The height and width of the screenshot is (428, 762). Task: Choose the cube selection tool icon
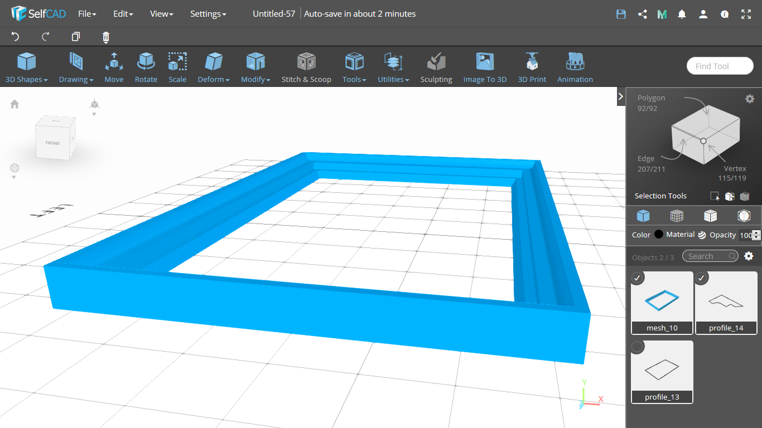coord(729,196)
